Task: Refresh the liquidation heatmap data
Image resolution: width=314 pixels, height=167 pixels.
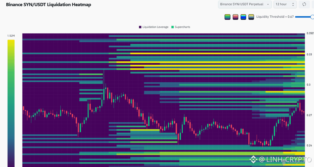Action: click(x=304, y=4)
